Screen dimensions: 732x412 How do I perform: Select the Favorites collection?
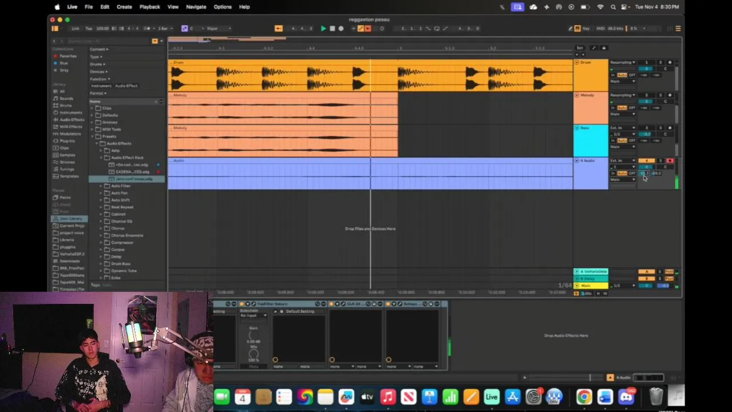point(68,56)
